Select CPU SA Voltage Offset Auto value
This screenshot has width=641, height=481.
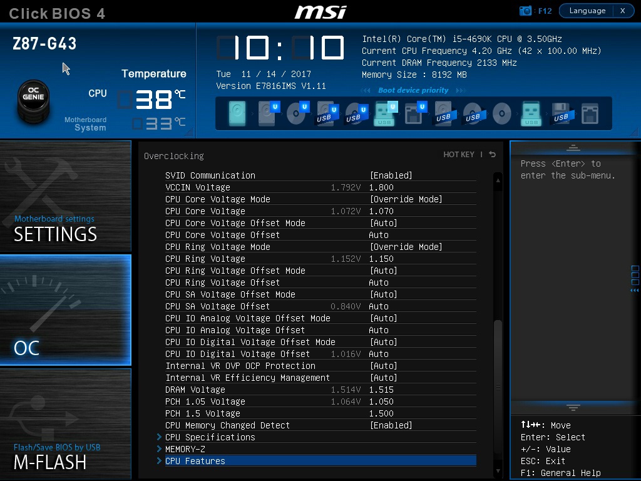tap(379, 306)
